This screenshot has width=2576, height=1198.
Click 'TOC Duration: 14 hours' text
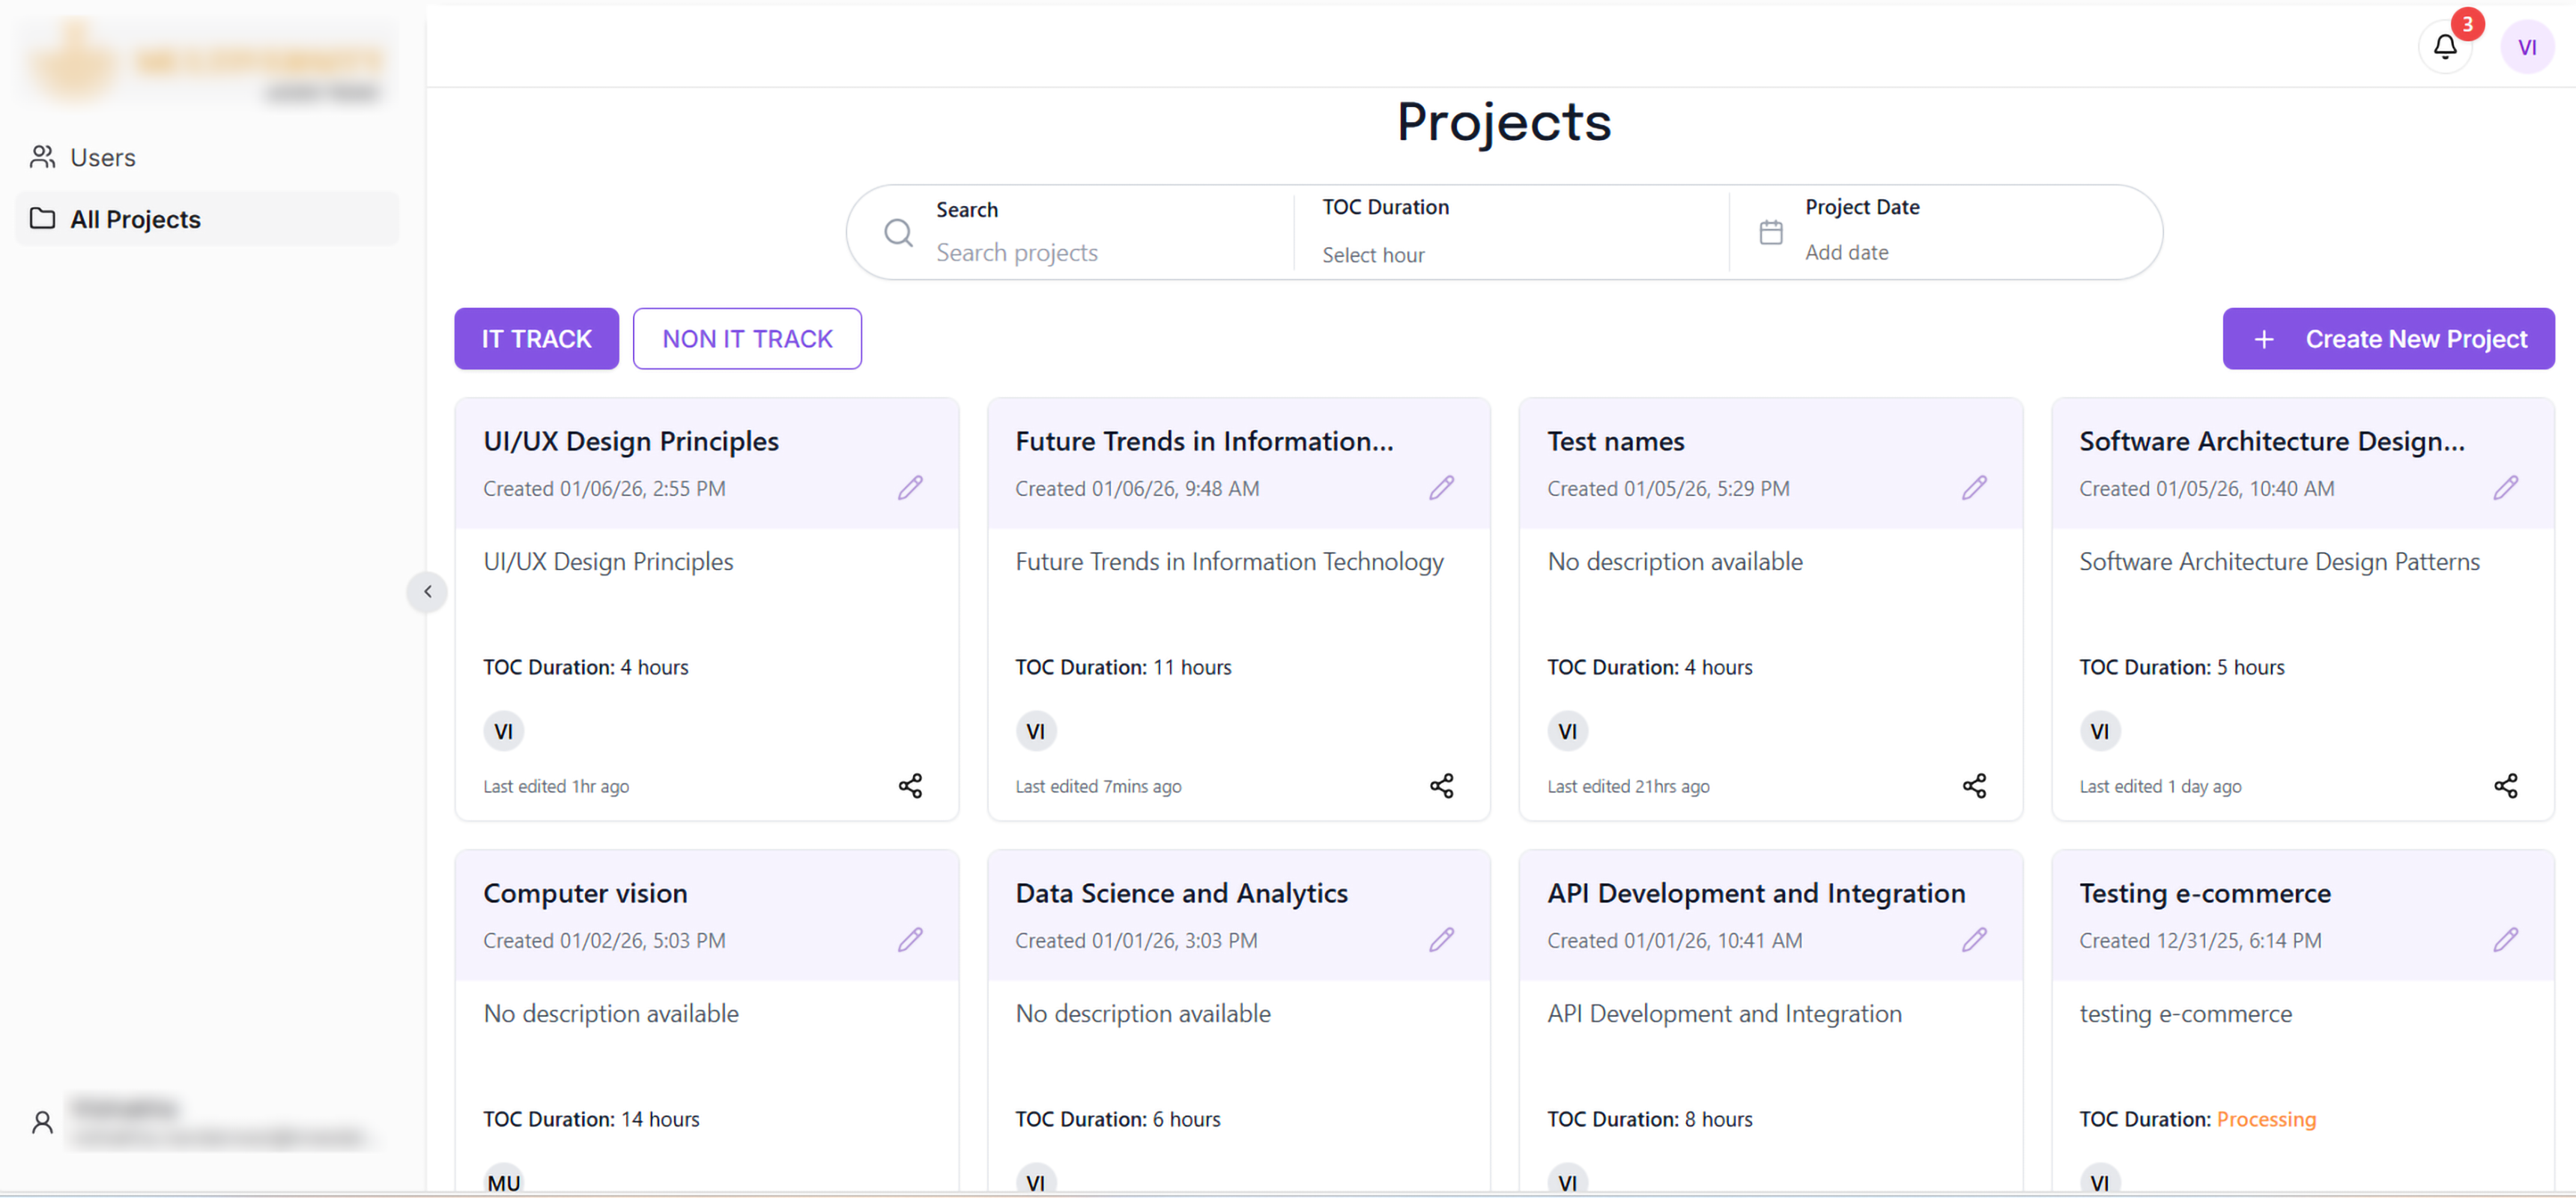(x=591, y=1119)
